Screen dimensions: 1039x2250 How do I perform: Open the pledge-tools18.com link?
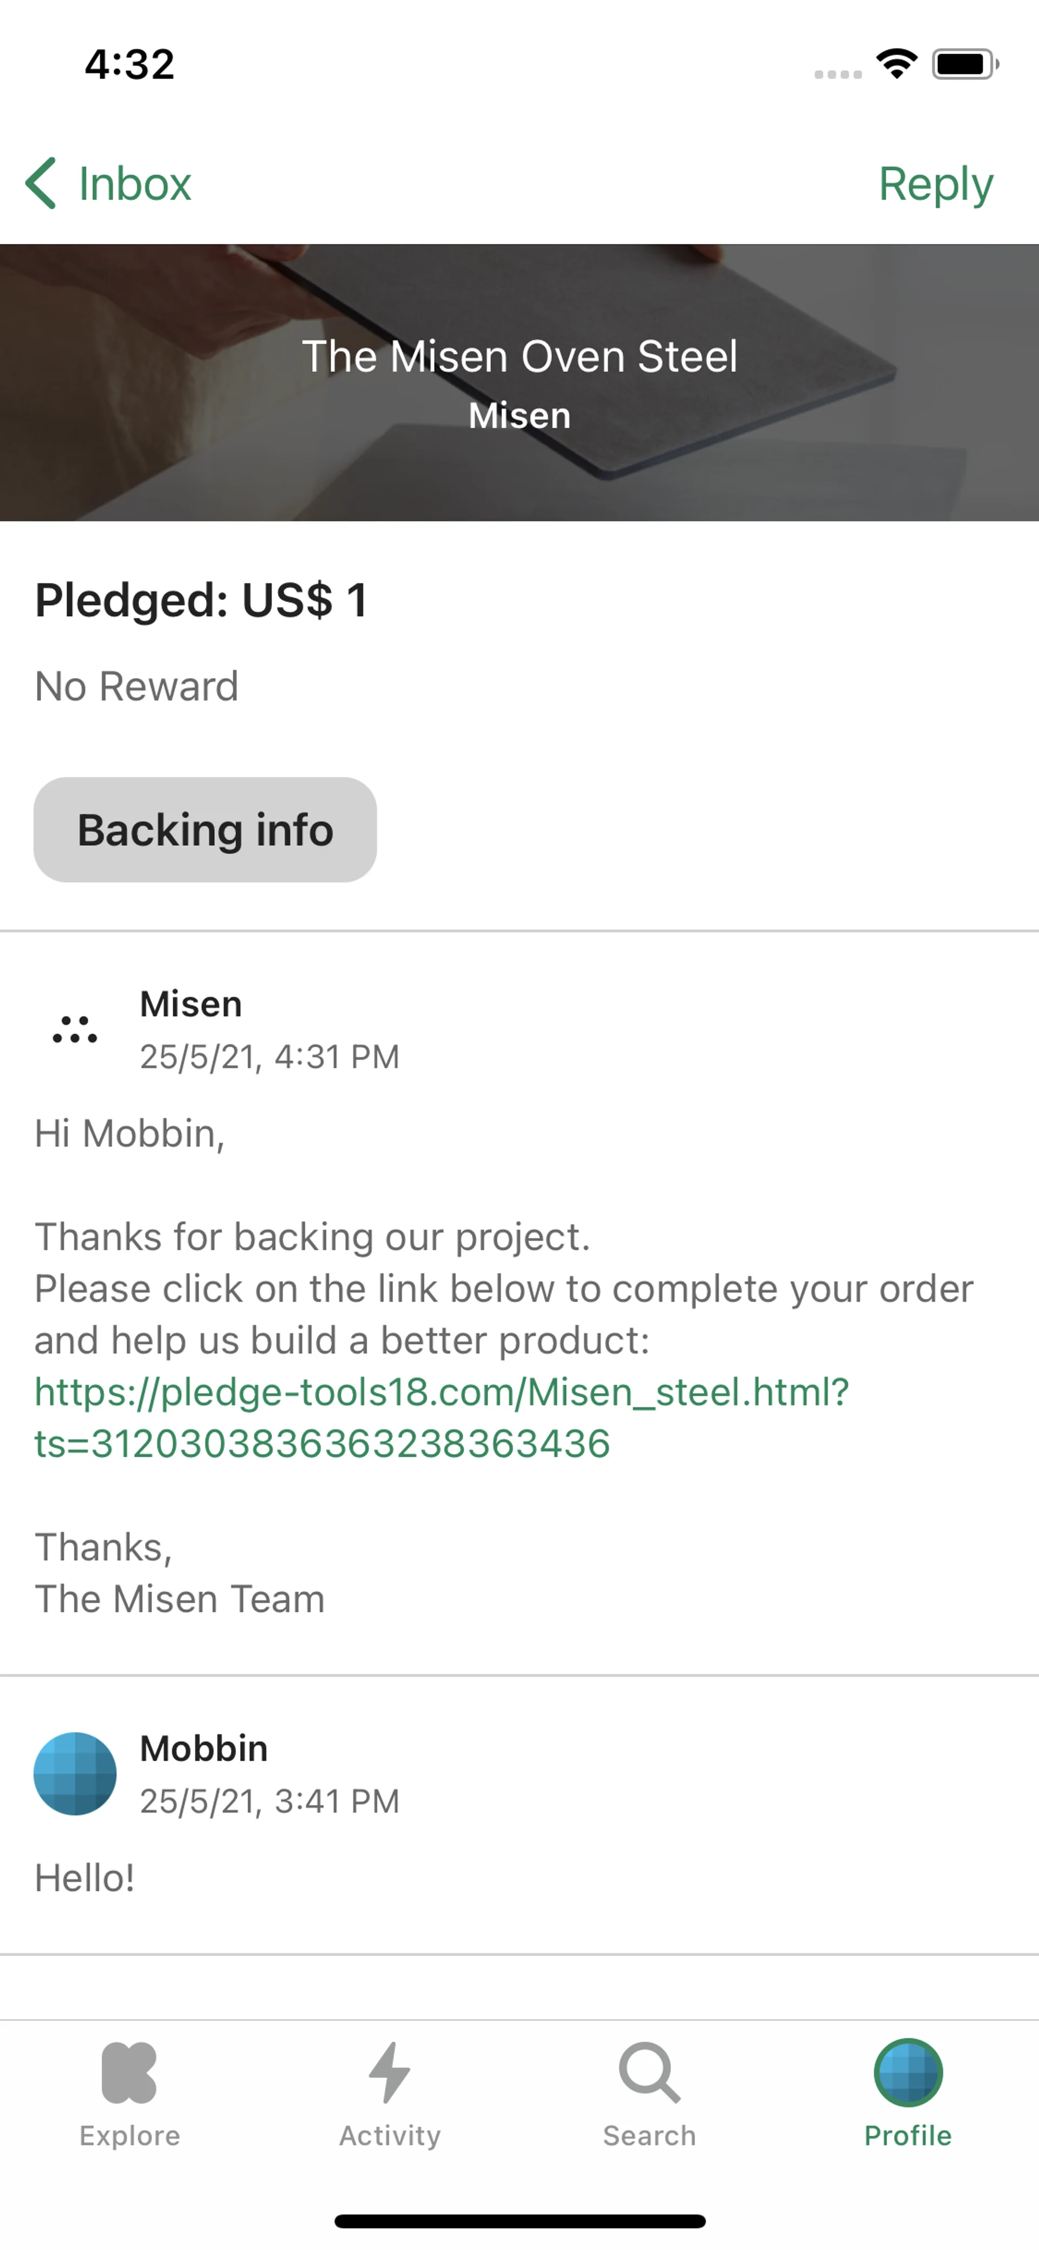pyautogui.click(x=441, y=1418)
